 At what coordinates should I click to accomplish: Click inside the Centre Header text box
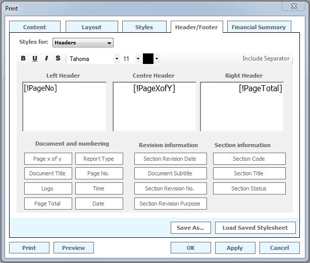click(154, 106)
